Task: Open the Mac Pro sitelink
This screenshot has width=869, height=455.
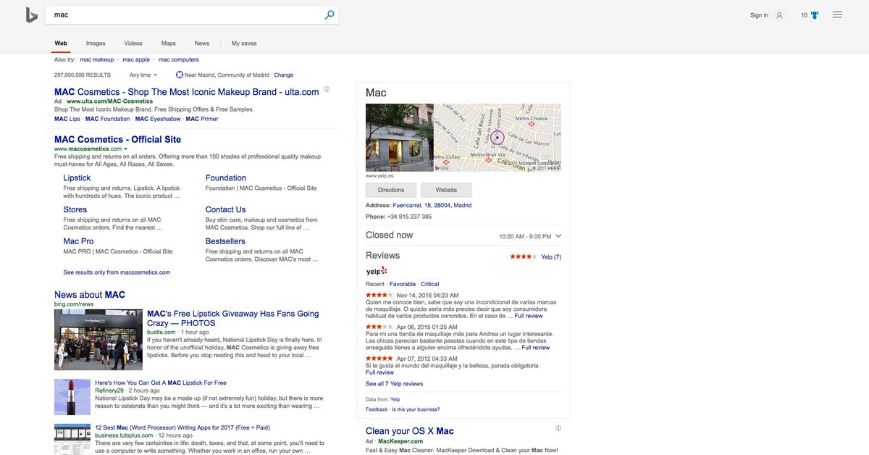Action: (x=78, y=241)
